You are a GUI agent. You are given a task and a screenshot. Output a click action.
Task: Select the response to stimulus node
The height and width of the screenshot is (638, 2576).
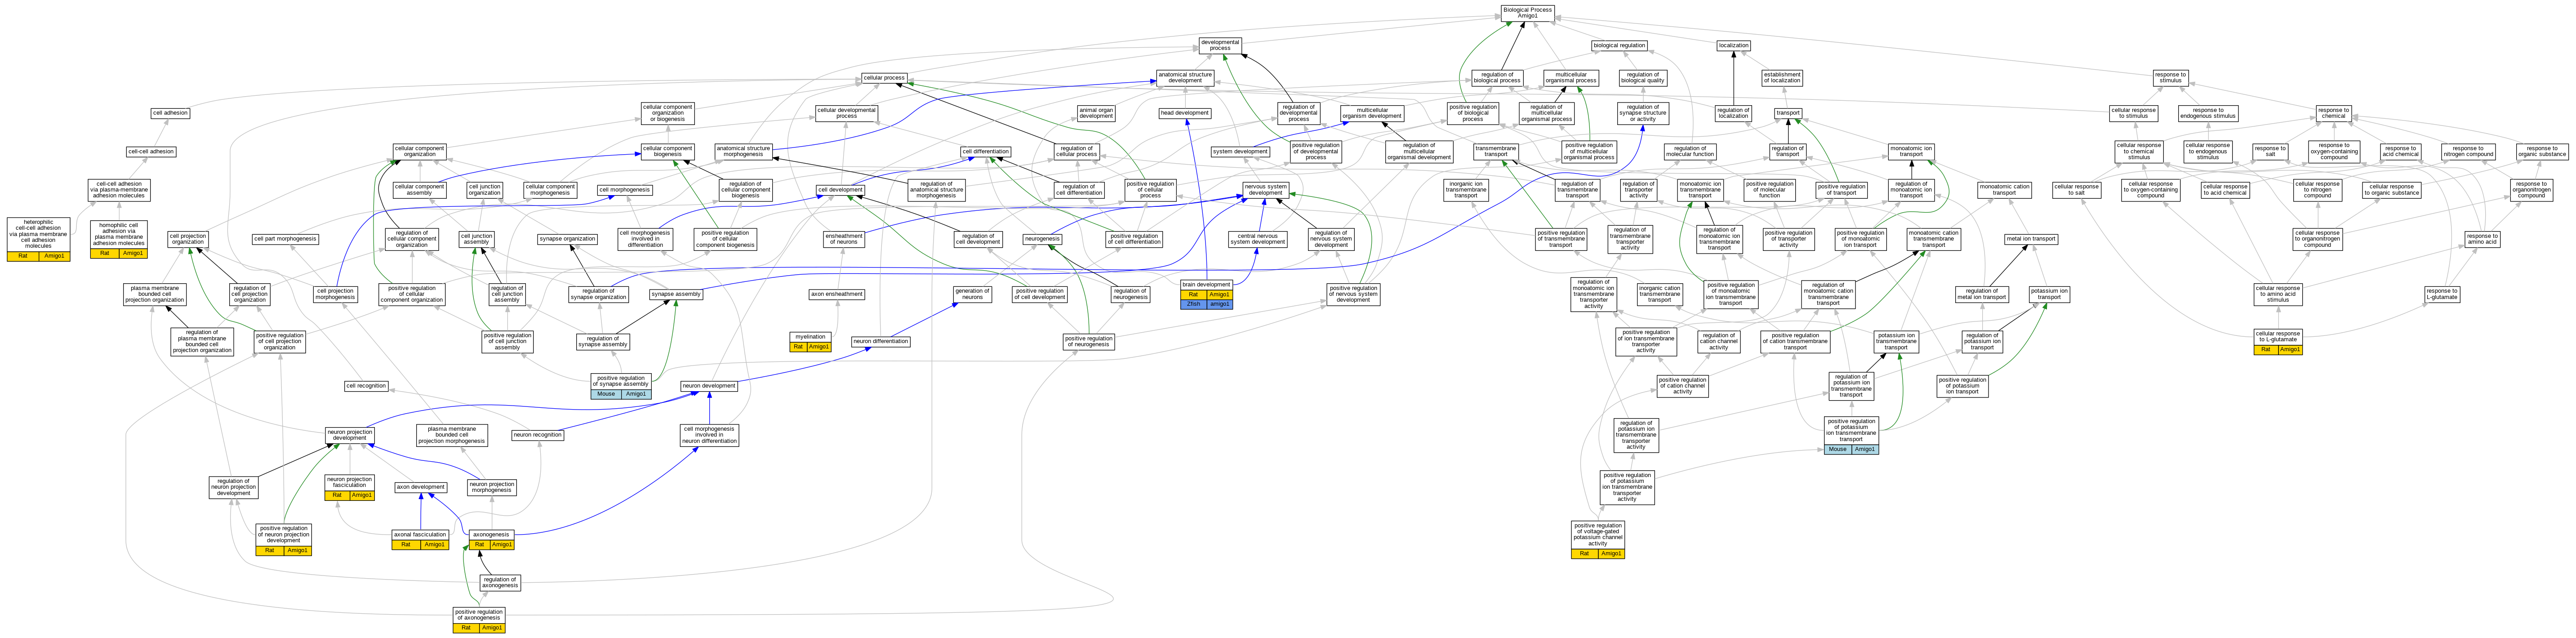(x=2170, y=77)
